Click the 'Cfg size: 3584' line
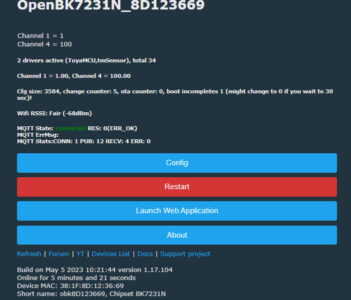The width and height of the screenshot is (351, 300). 175,94
